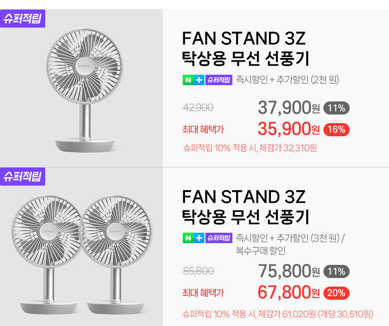
Task: Click the green N logo beside 2천 원 discount
Action: [187, 80]
